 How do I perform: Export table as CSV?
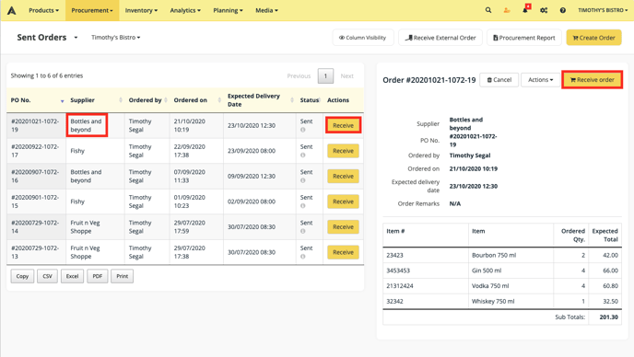(47, 276)
